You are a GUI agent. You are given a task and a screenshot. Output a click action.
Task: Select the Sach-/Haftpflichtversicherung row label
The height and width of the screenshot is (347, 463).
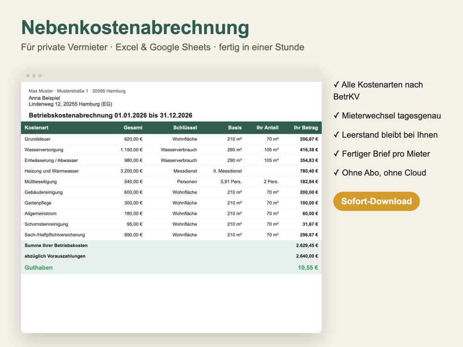click(x=55, y=235)
